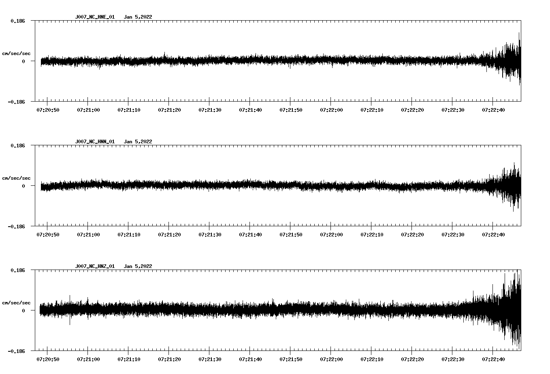Click 'Jan 5,2022' date on HNN plot
Viewport: 550px width, 374px height.
[138, 142]
